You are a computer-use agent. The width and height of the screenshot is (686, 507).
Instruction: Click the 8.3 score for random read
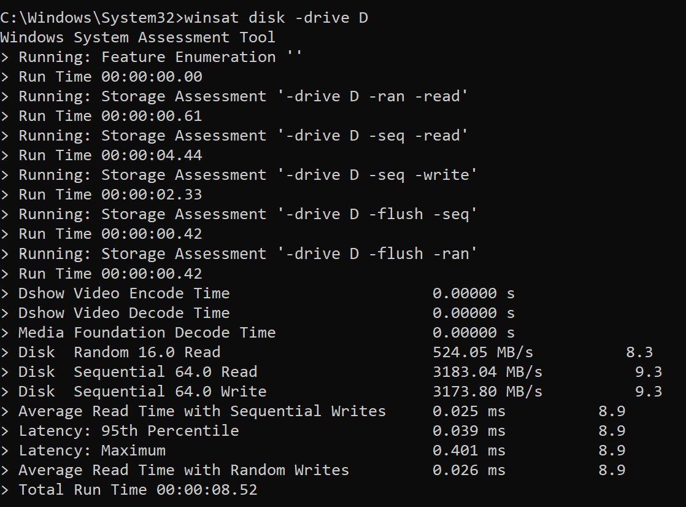[639, 352]
